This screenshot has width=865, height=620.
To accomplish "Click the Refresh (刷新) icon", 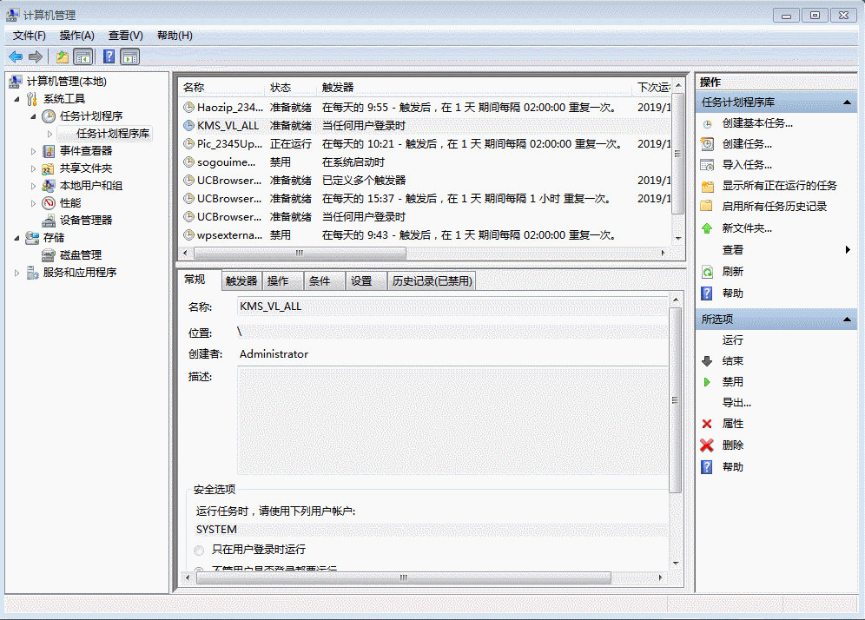I will 707,272.
